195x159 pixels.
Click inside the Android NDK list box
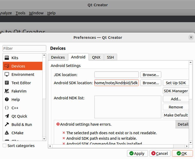128,107
